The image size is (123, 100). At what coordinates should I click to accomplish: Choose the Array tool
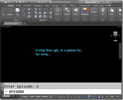click(44, 16)
